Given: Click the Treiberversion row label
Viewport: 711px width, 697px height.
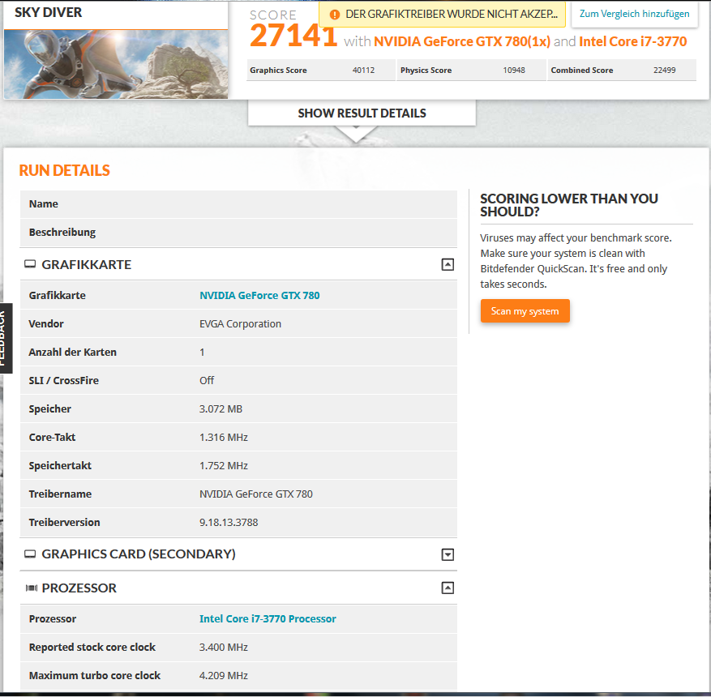Looking at the screenshot, I should tap(64, 523).
